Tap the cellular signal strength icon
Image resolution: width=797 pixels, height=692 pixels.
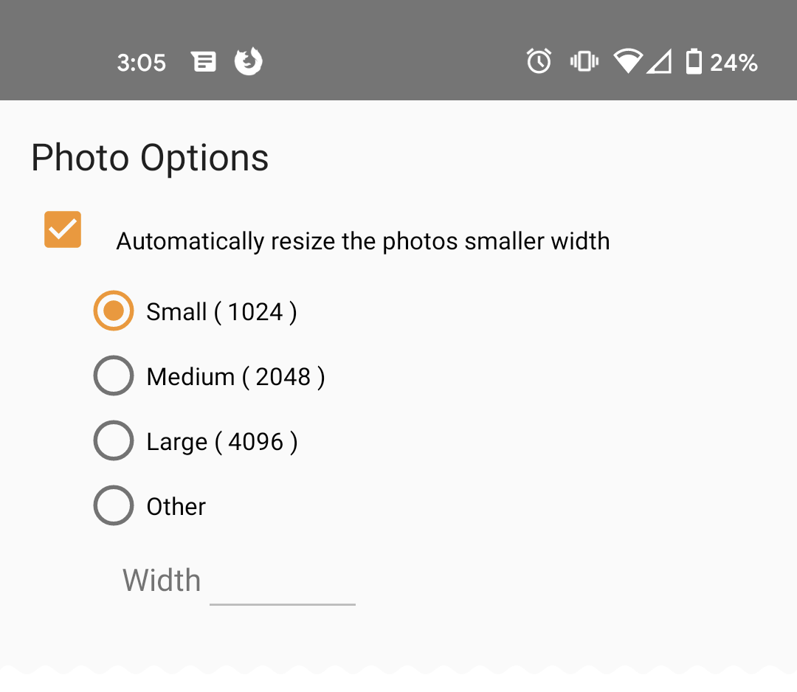point(660,62)
